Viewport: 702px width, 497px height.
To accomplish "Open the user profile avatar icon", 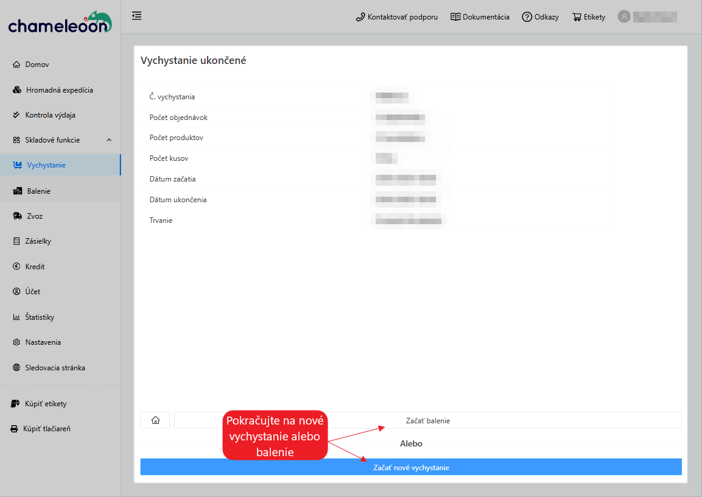I will coord(623,16).
